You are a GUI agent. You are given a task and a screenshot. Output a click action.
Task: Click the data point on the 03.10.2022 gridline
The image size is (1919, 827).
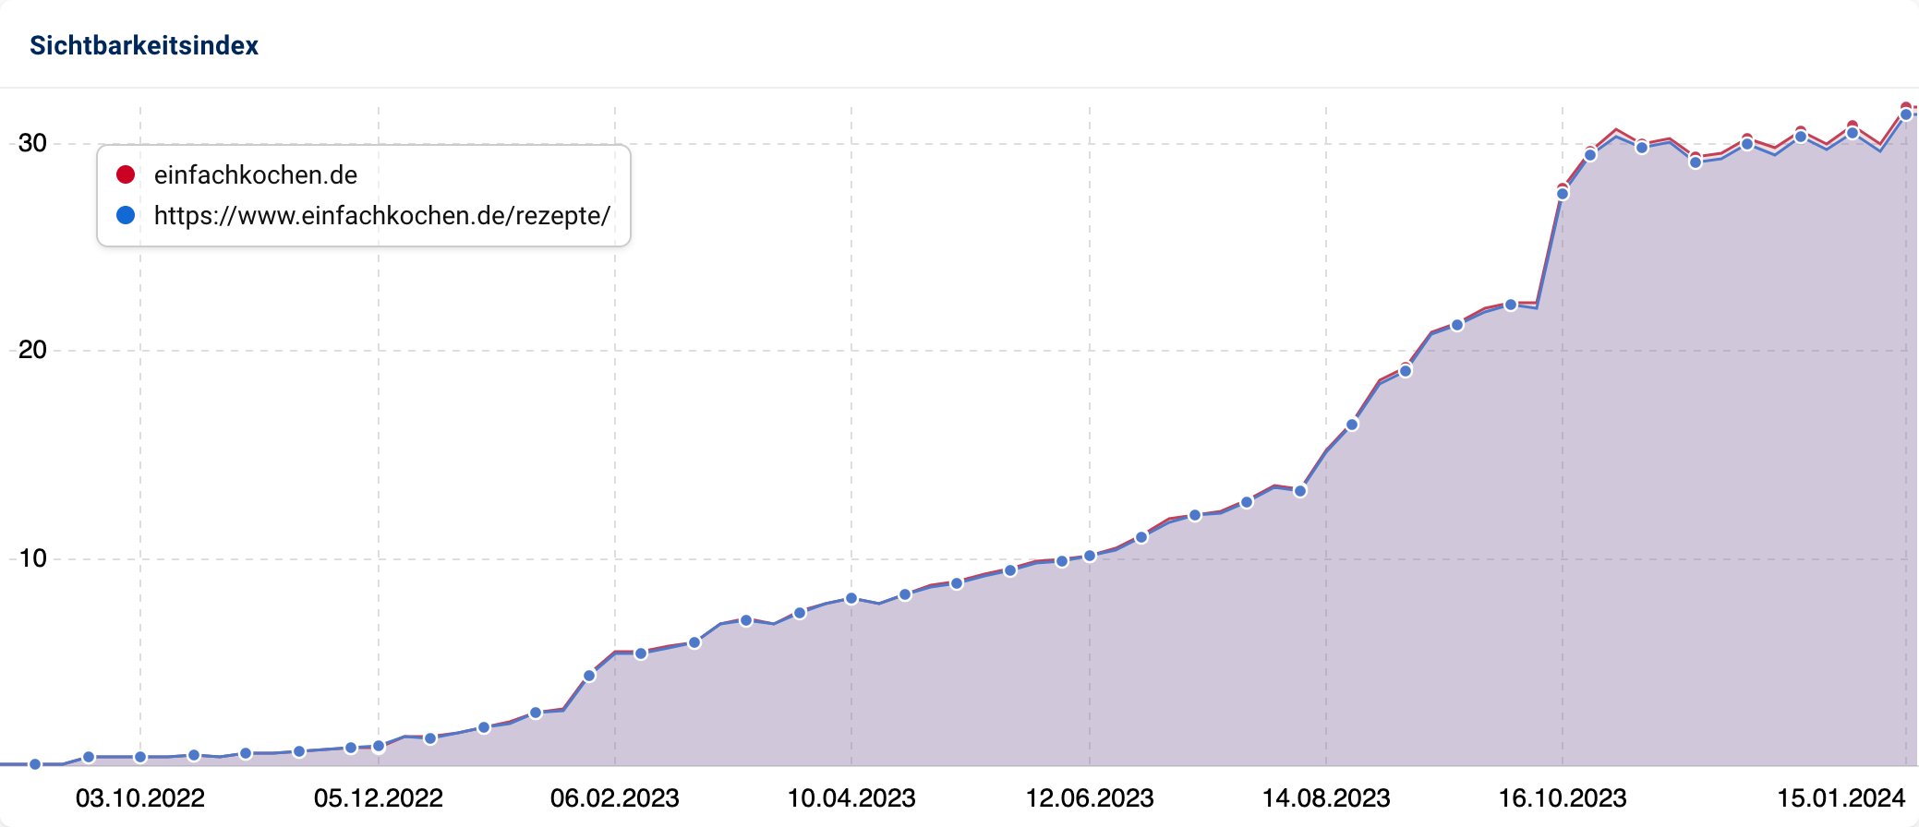coord(140,757)
